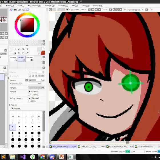Click the foreground red-brown color swatch
160x160 pixels.
[x=43, y=53]
